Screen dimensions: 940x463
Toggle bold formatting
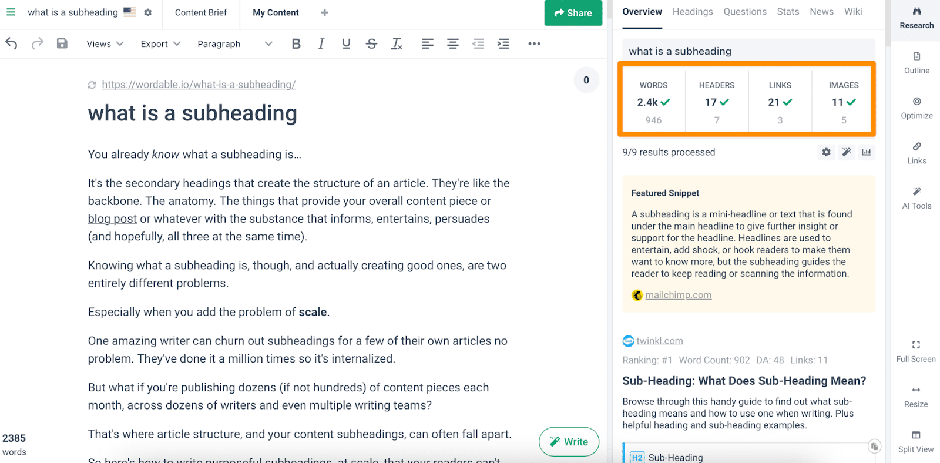click(296, 43)
